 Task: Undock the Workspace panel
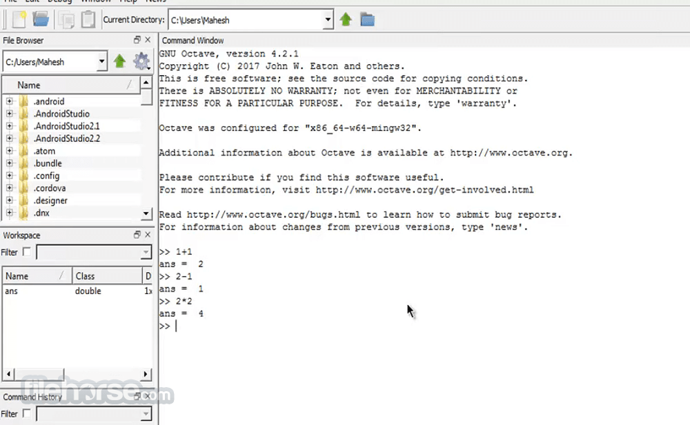coord(137,234)
